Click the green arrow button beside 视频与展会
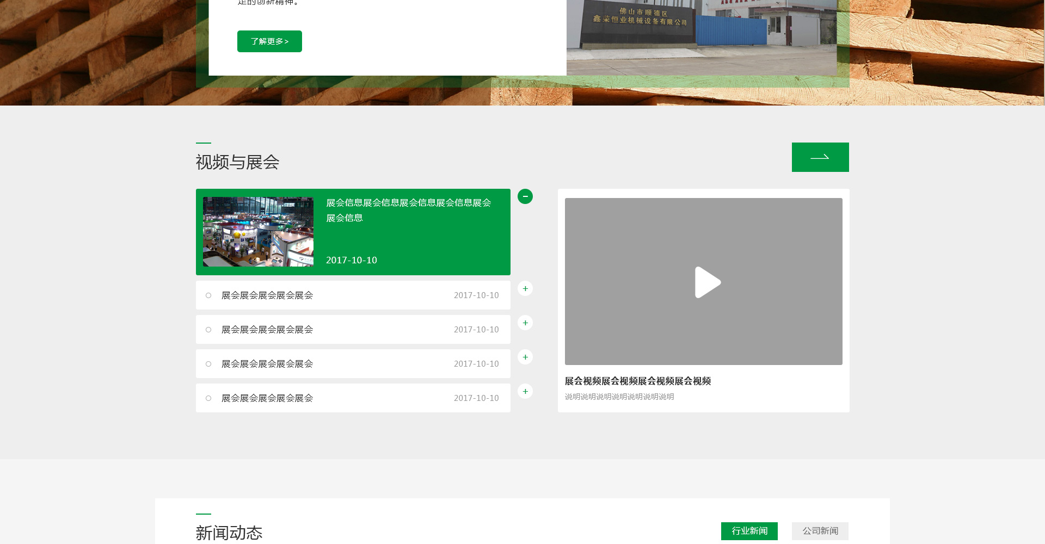Screen dimensions: 1045x544 [x=820, y=157]
